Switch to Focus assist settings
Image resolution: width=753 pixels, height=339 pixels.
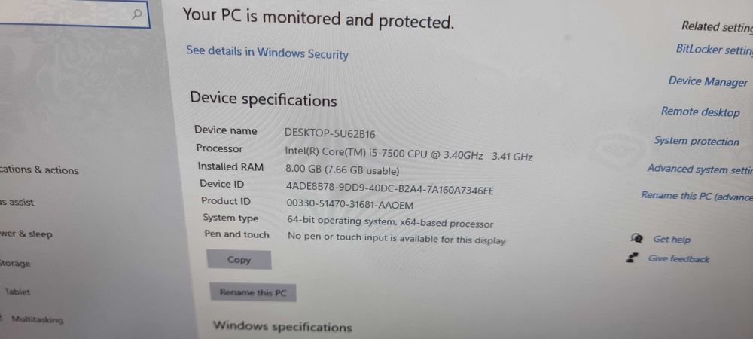[x=17, y=202]
